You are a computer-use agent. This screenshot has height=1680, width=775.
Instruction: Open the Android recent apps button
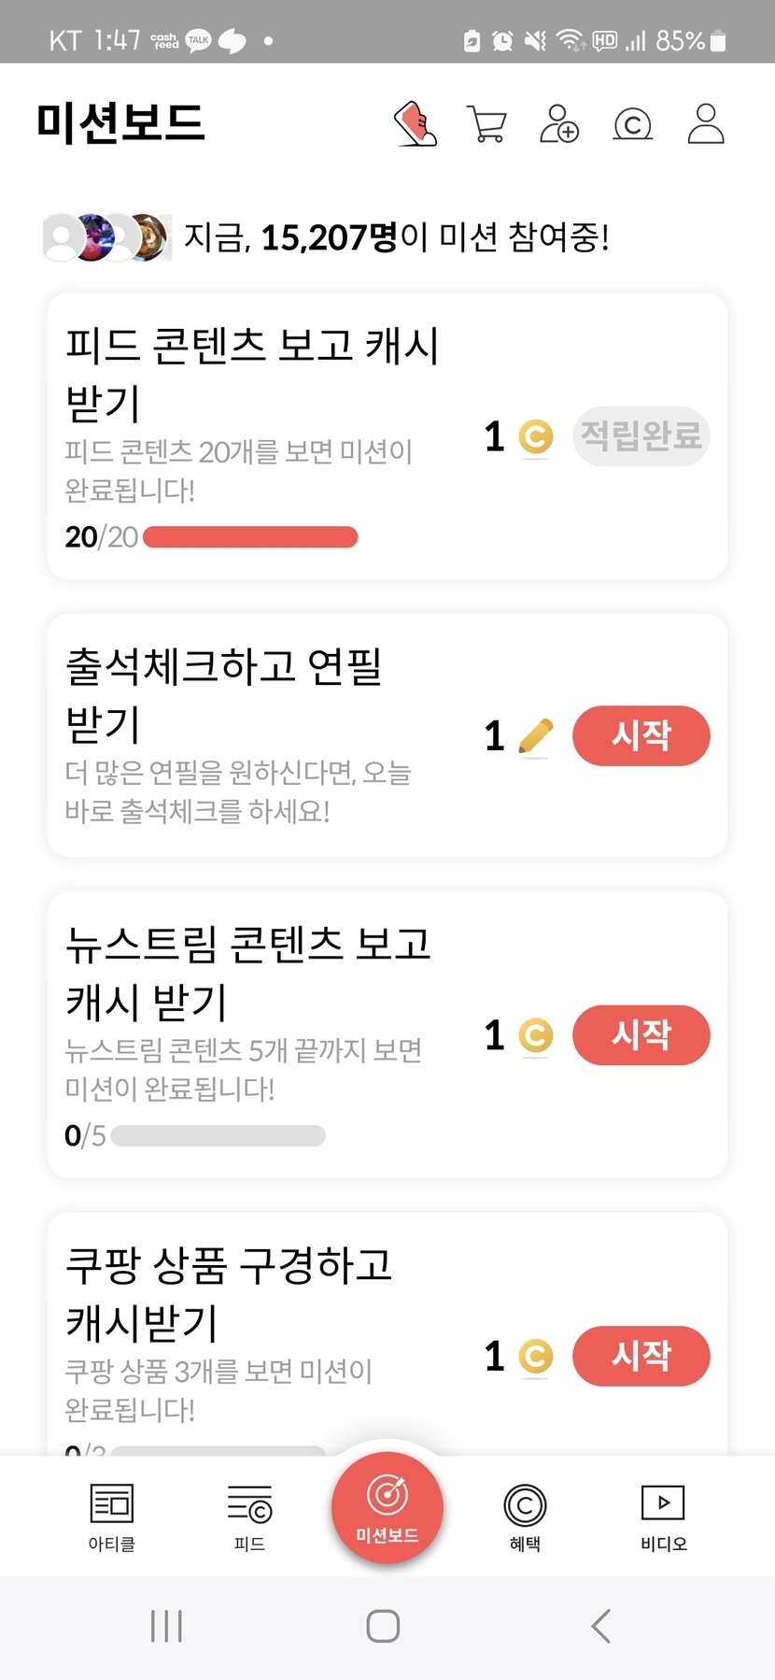click(x=167, y=1626)
